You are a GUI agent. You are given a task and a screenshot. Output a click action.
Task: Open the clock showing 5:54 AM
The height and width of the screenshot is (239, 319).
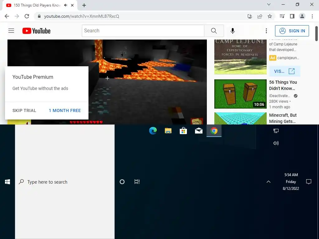point(291,181)
